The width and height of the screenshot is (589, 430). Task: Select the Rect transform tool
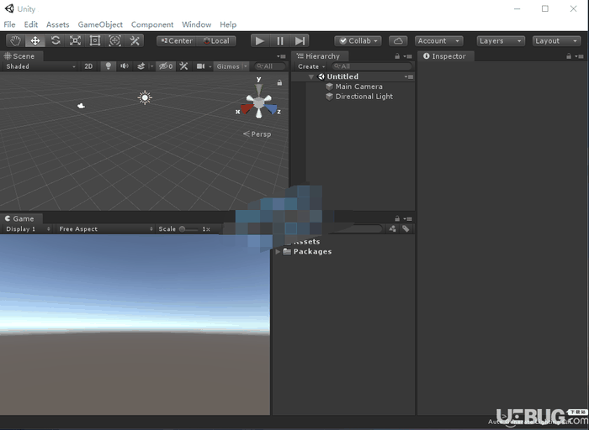94,41
